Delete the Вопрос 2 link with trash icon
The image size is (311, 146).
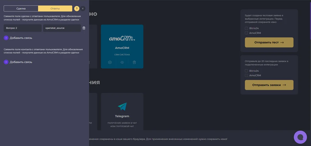coord(84,28)
